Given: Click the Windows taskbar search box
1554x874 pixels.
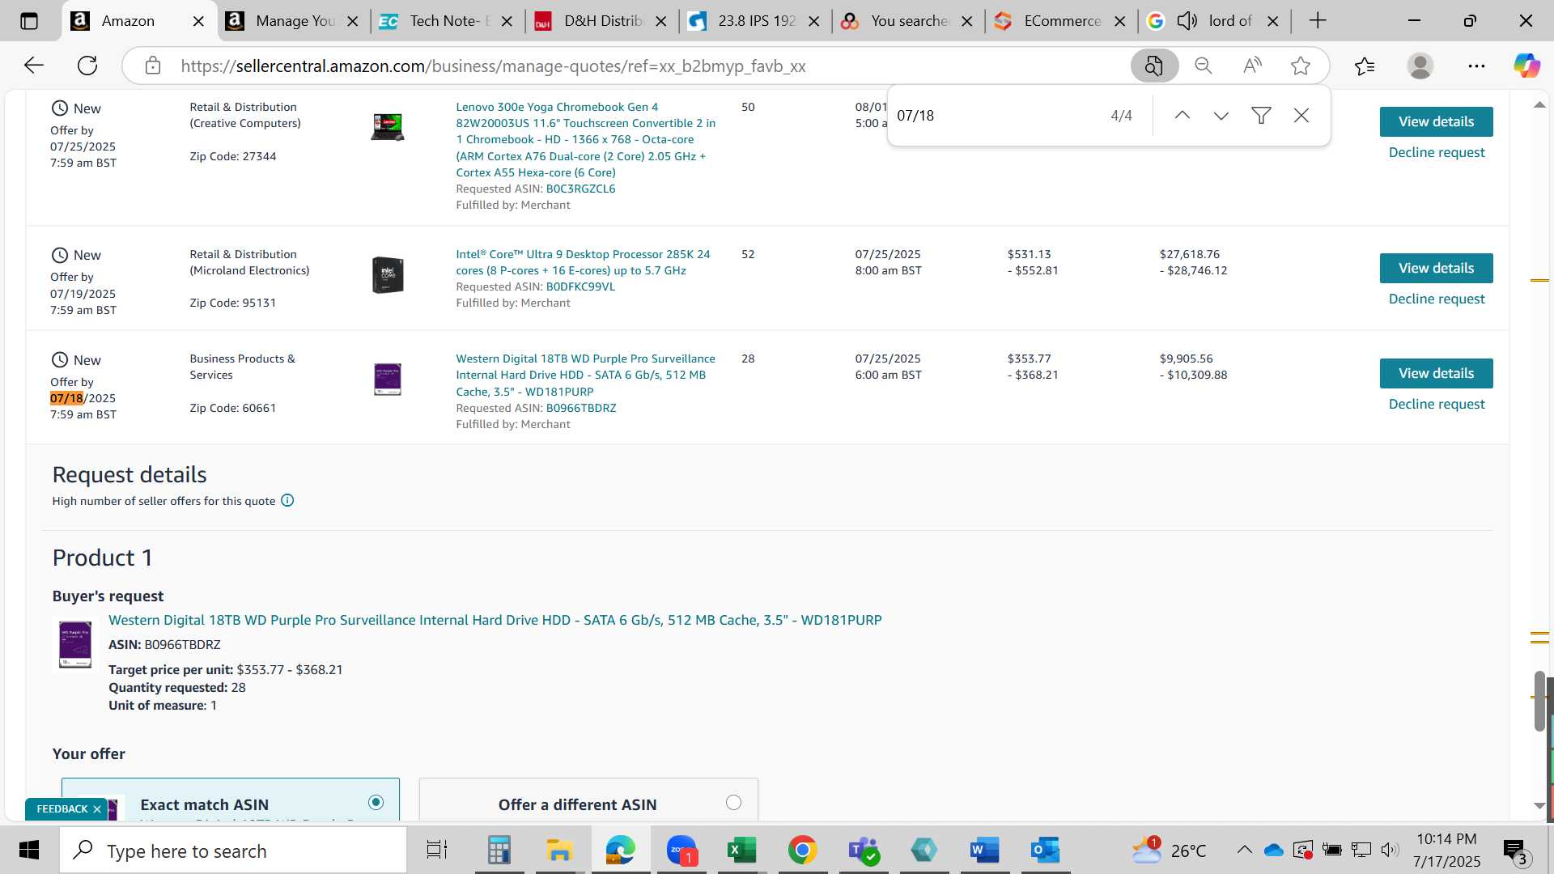Looking at the screenshot, I should (233, 851).
